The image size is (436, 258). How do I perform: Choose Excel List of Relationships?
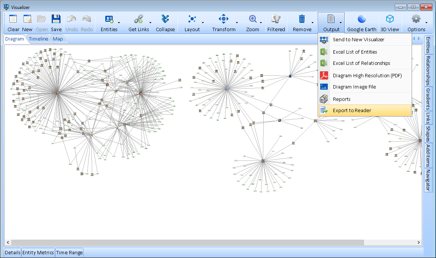365,63
